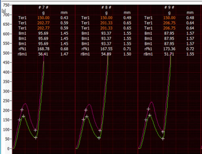Click the [g] unit label on the axis

[4, 11]
